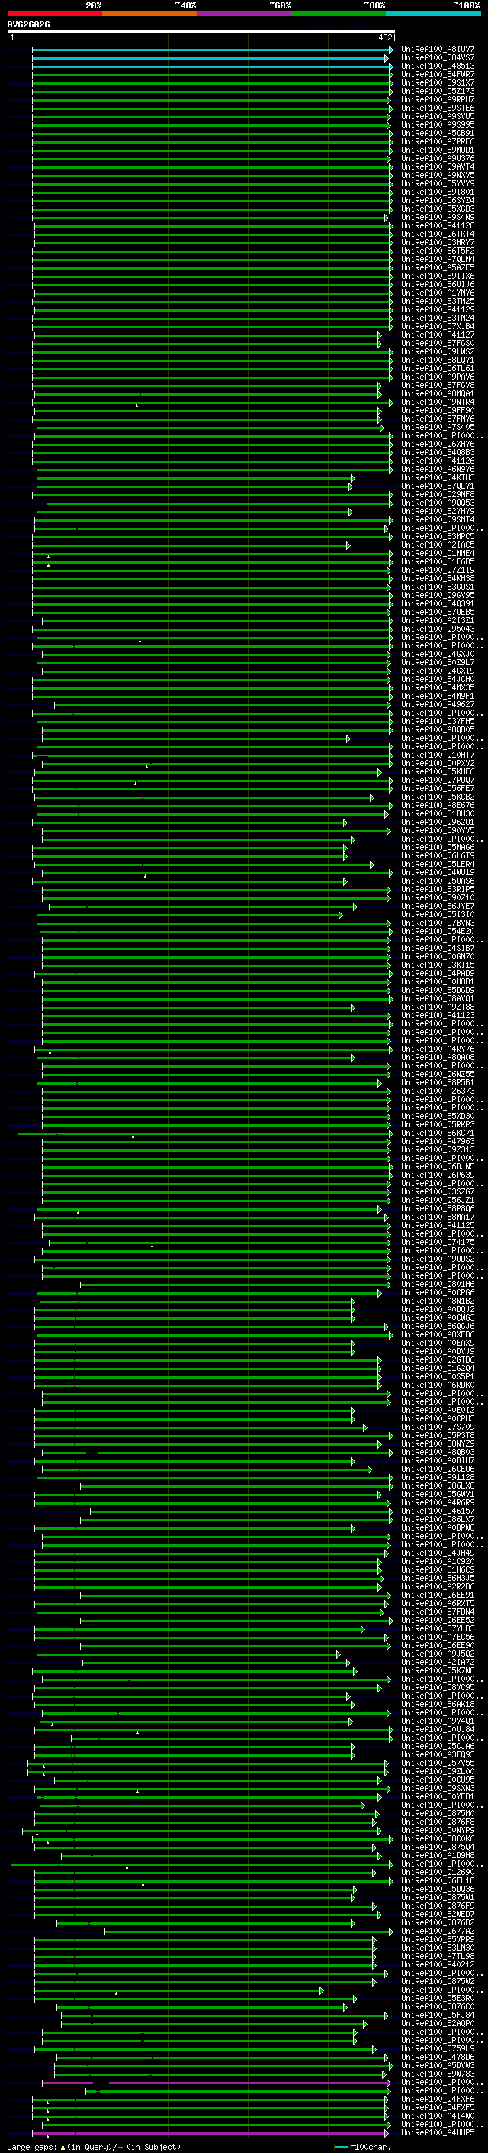Screen dimensions: 488x2153
Task: Open hit UniRef100_B7FGS0
Action: [437, 344]
